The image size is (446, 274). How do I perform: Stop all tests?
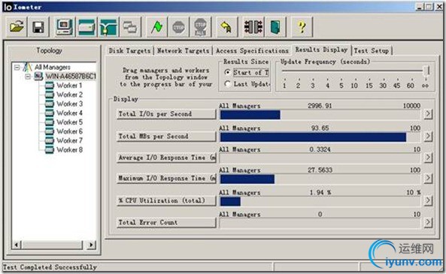200,27
